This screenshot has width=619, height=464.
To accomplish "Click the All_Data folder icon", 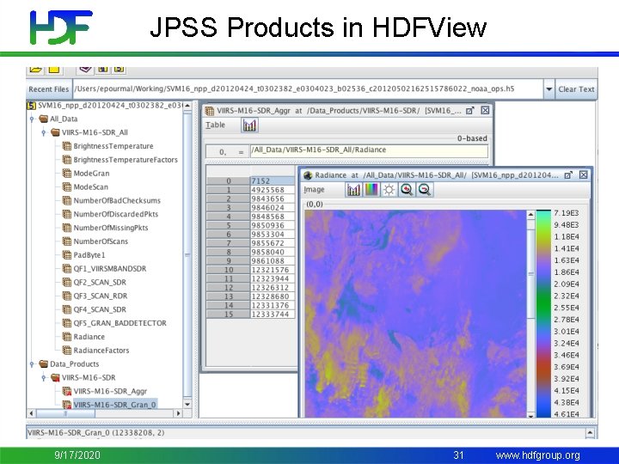I will pos(44,119).
